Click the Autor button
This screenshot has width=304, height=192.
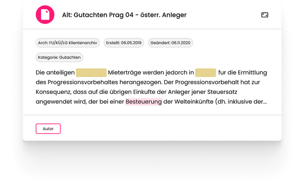tap(48, 129)
